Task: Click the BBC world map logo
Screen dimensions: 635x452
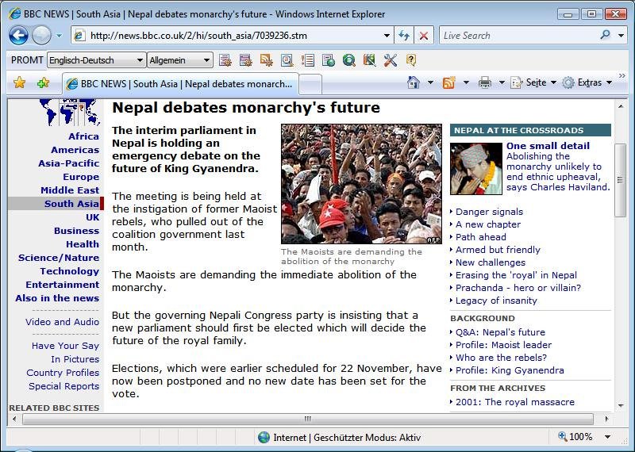Action: point(70,112)
